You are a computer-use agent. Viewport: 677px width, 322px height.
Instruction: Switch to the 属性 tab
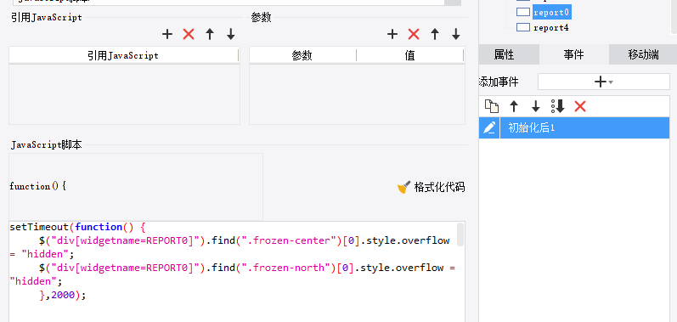504,55
